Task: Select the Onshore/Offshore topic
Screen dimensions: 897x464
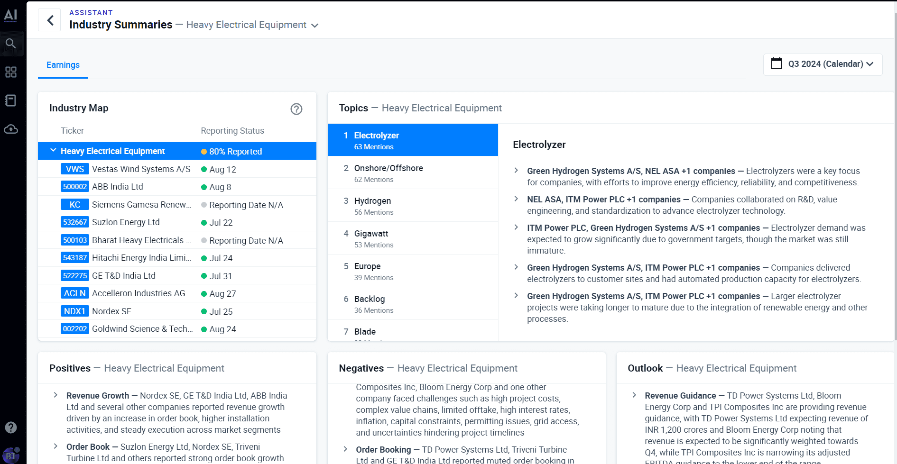Action: 413,173
